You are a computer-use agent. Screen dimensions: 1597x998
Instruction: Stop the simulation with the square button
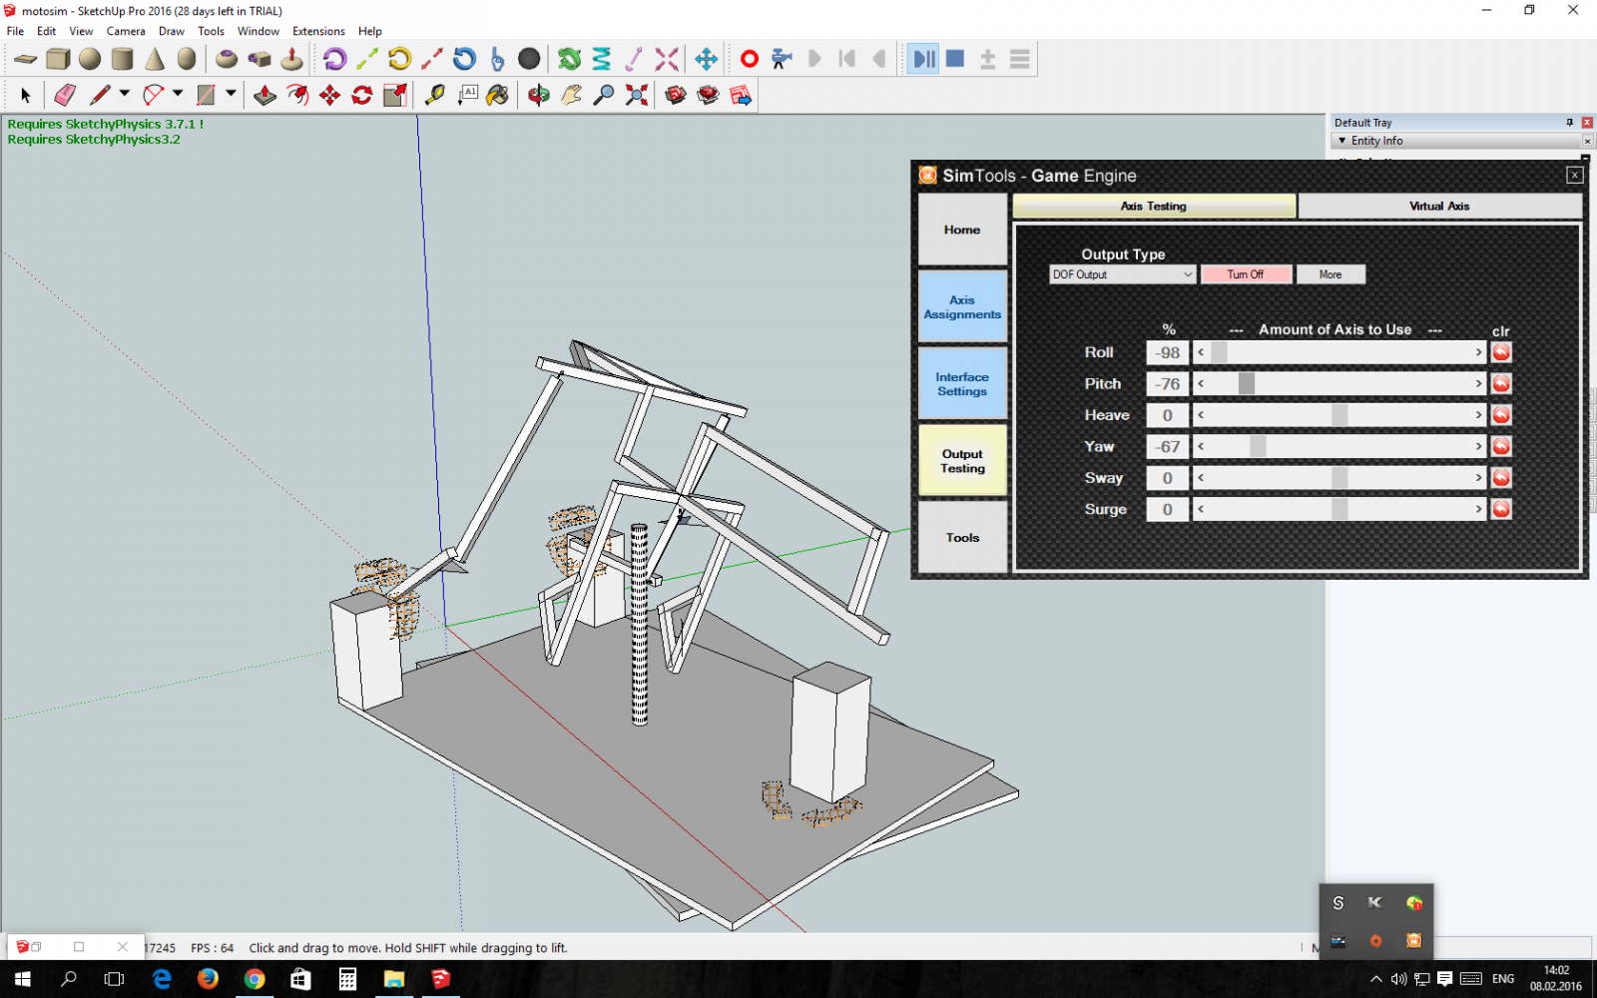tap(955, 59)
